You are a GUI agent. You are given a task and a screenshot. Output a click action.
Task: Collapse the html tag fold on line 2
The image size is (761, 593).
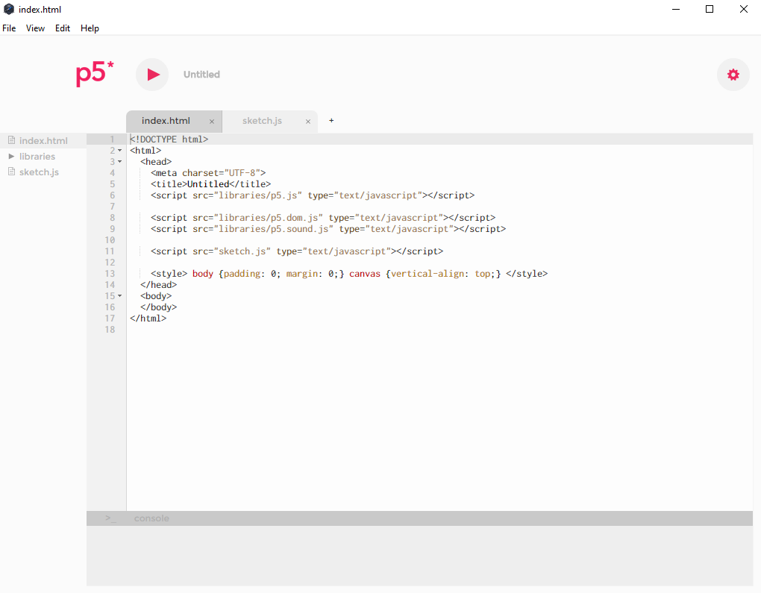(x=120, y=151)
